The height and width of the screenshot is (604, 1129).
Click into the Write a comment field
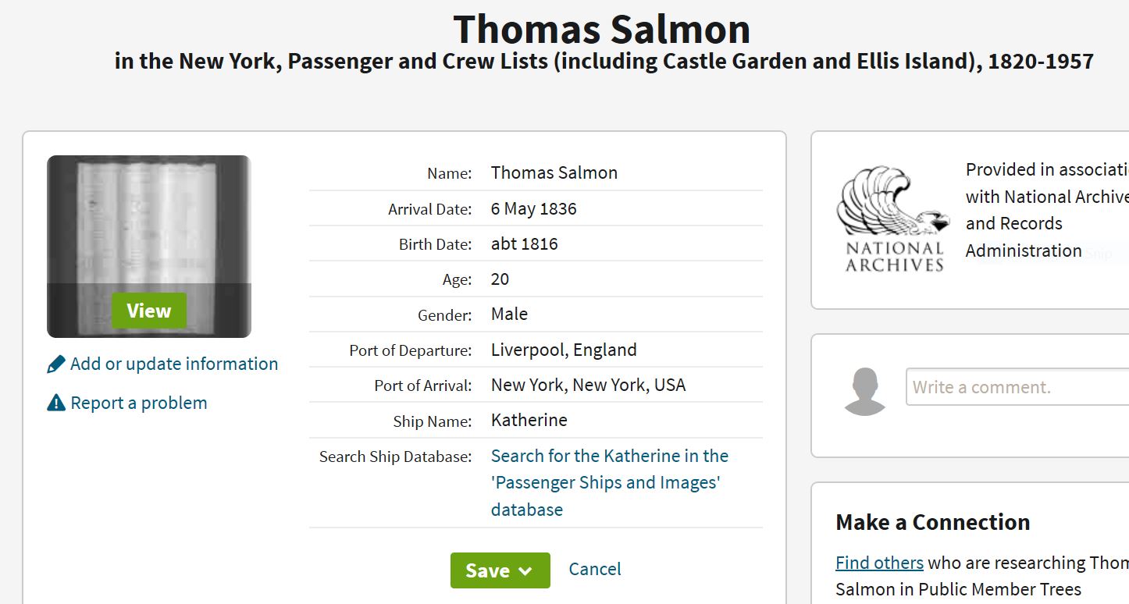click(1017, 387)
